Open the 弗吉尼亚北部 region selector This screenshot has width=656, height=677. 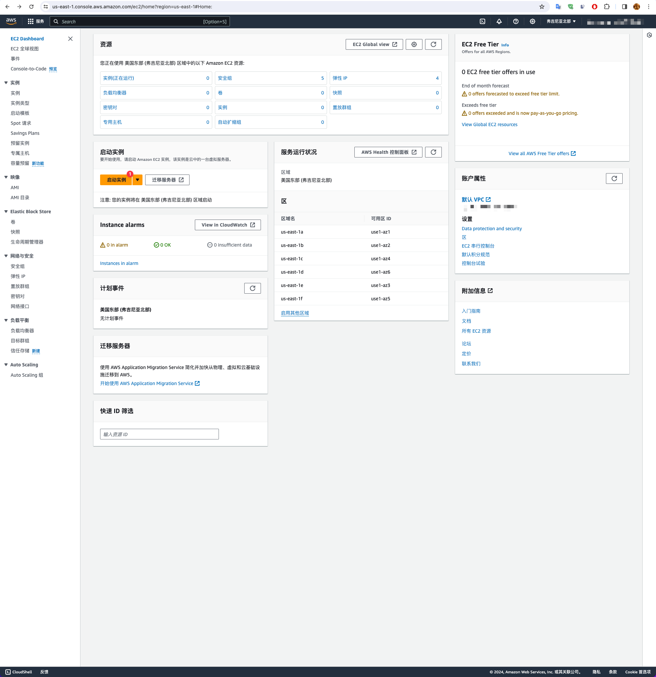click(561, 21)
